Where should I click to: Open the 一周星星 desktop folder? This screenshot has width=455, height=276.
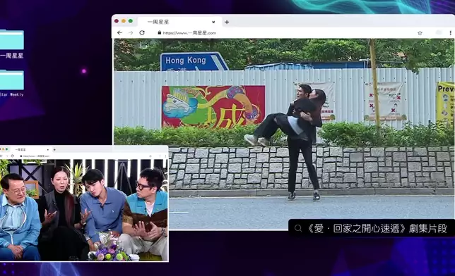tap(11, 44)
